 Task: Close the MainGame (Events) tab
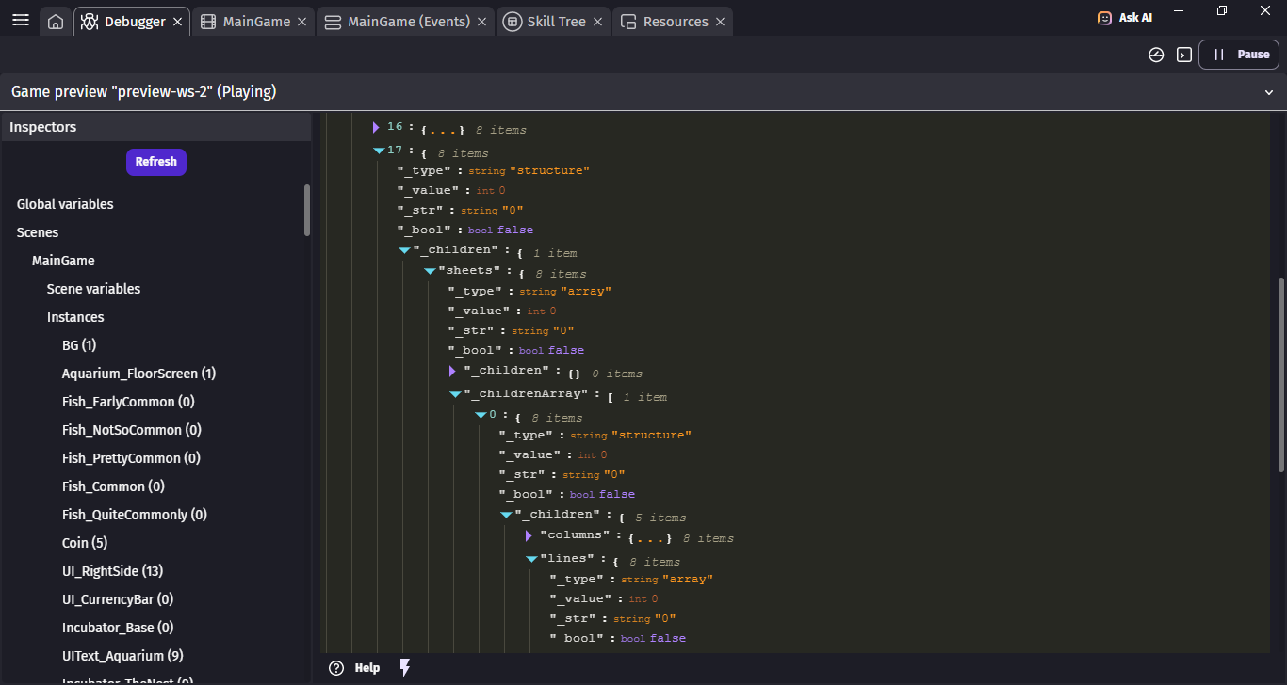(x=481, y=22)
